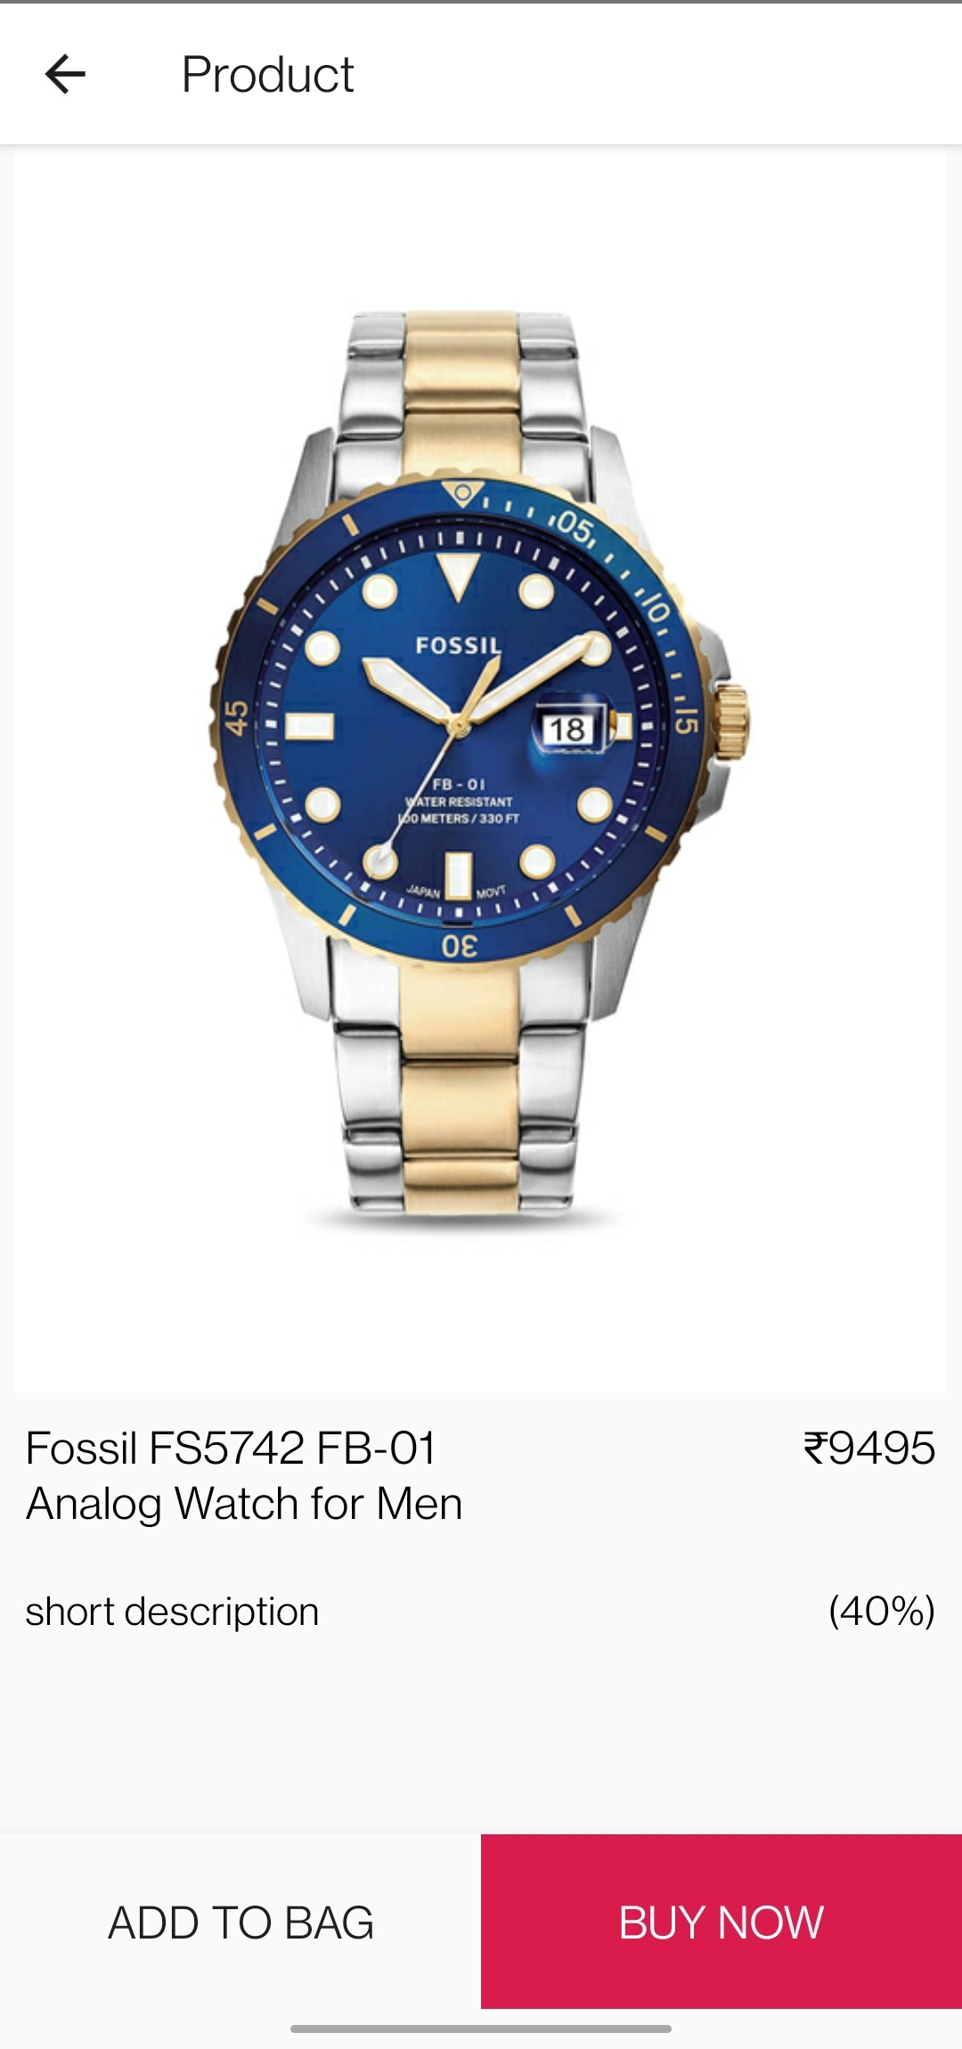
Task: Tap the Product header title
Action: point(267,74)
